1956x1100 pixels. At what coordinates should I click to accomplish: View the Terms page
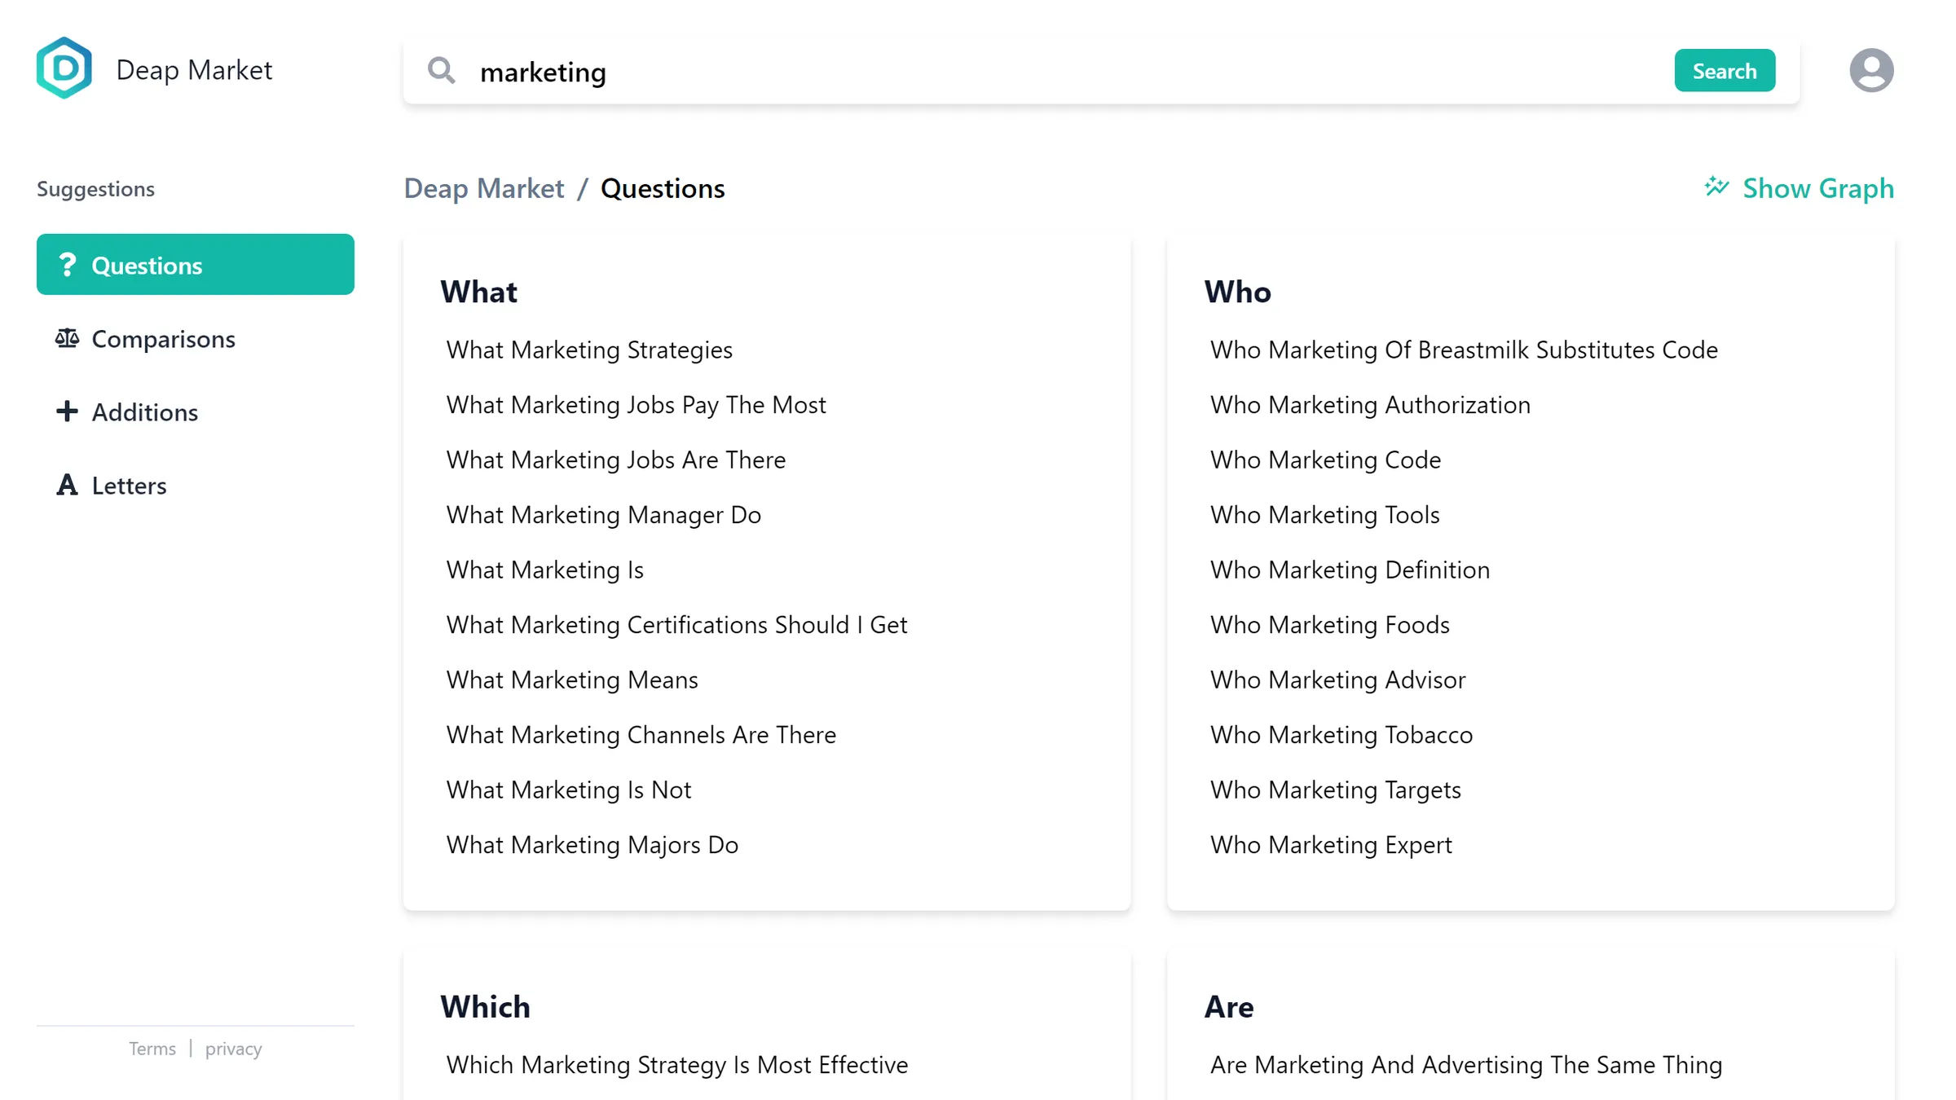click(152, 1049)
